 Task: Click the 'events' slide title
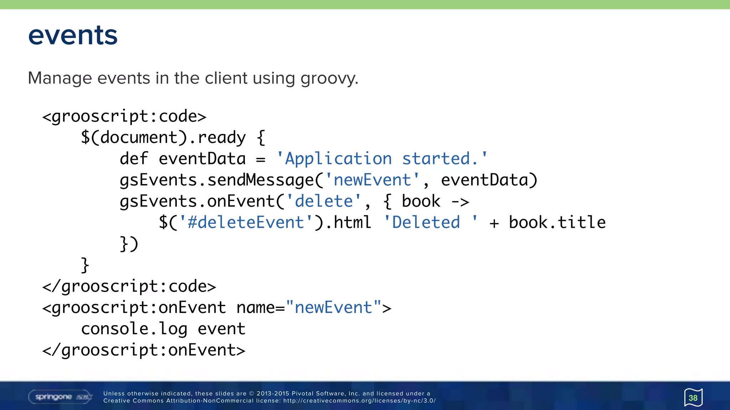click(x=73, y=35)
